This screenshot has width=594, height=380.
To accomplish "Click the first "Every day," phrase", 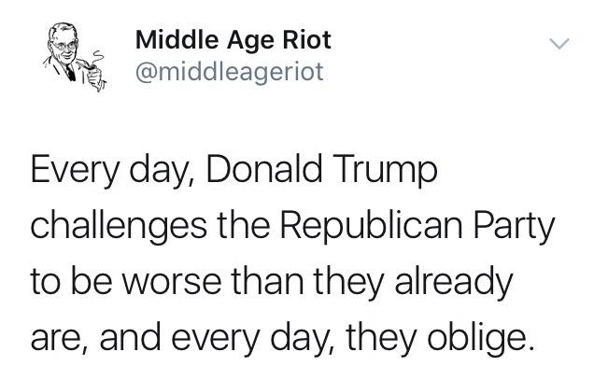I will 113,169.
